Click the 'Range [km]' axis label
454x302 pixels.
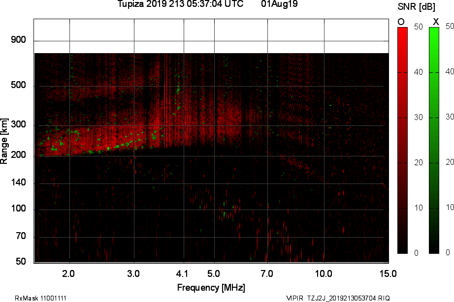tap(4, 141)
